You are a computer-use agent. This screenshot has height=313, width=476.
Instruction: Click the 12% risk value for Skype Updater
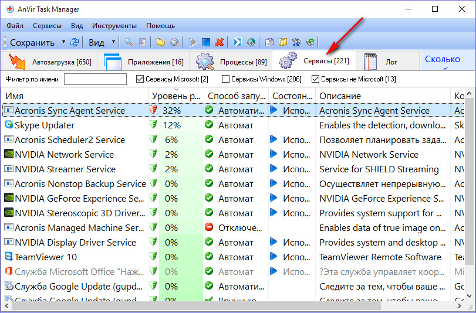tap(171, 125)
